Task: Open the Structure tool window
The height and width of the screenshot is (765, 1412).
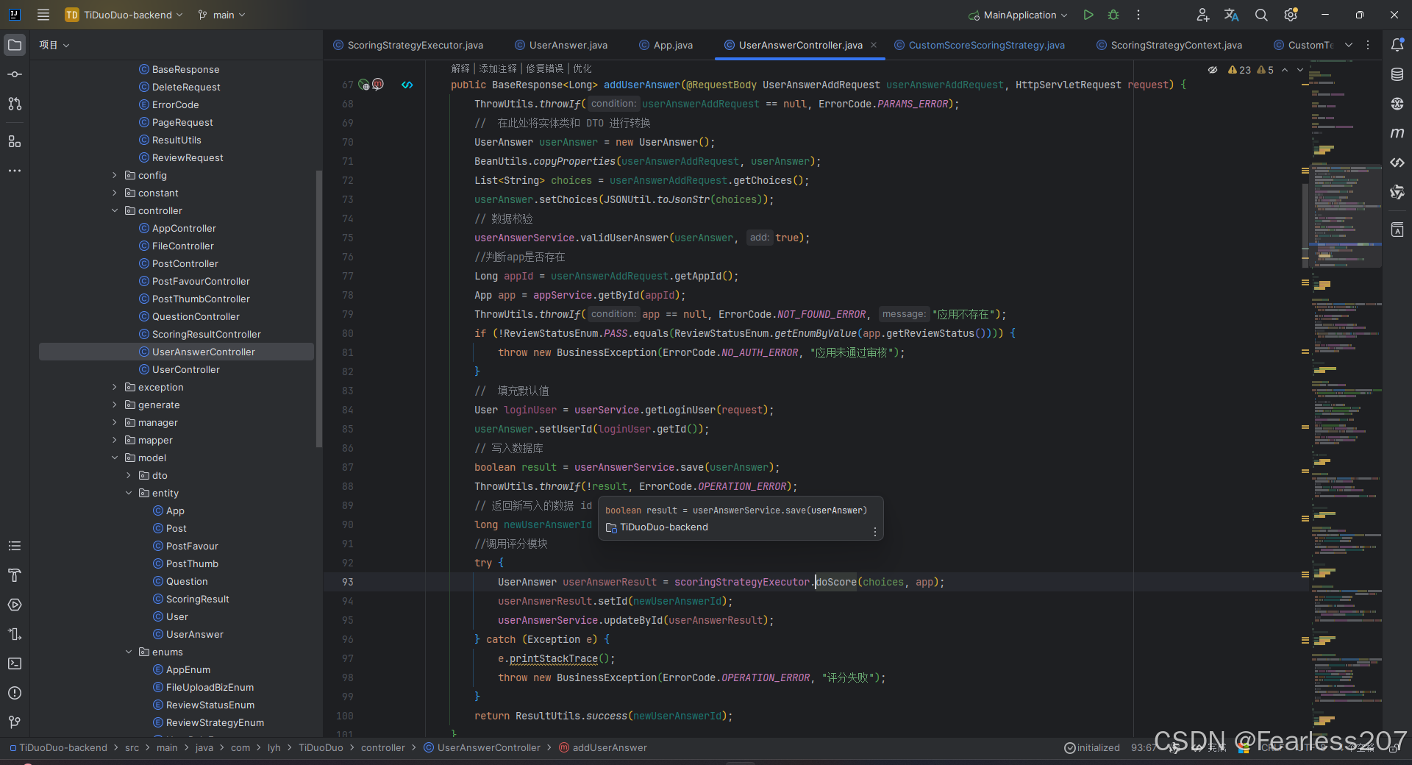Action: (x=15, y=141)
